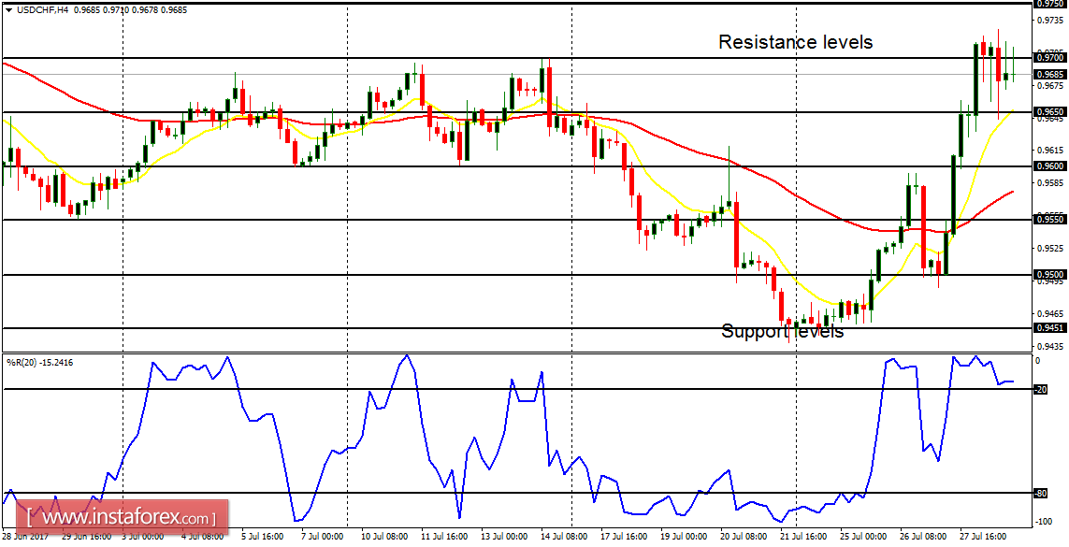
Task: Click the 17 Jul 16:00 time label
Action: click(623, 538)
